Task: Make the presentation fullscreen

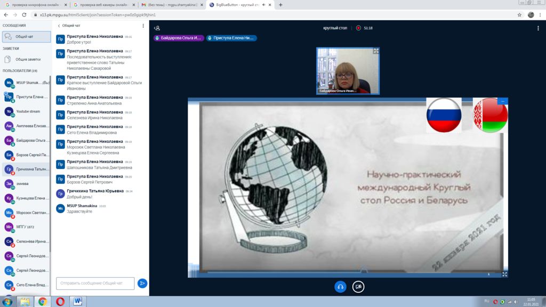Action: coord(504,274)
